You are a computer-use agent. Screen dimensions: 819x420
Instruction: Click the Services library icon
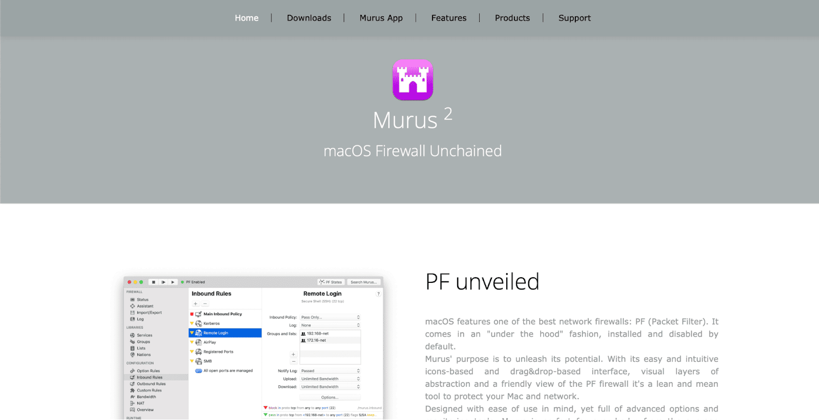pos(133,336)
